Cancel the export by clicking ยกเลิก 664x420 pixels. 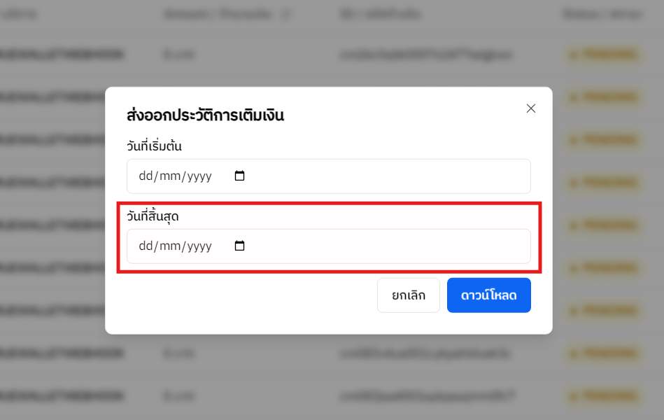pos(408,295)
